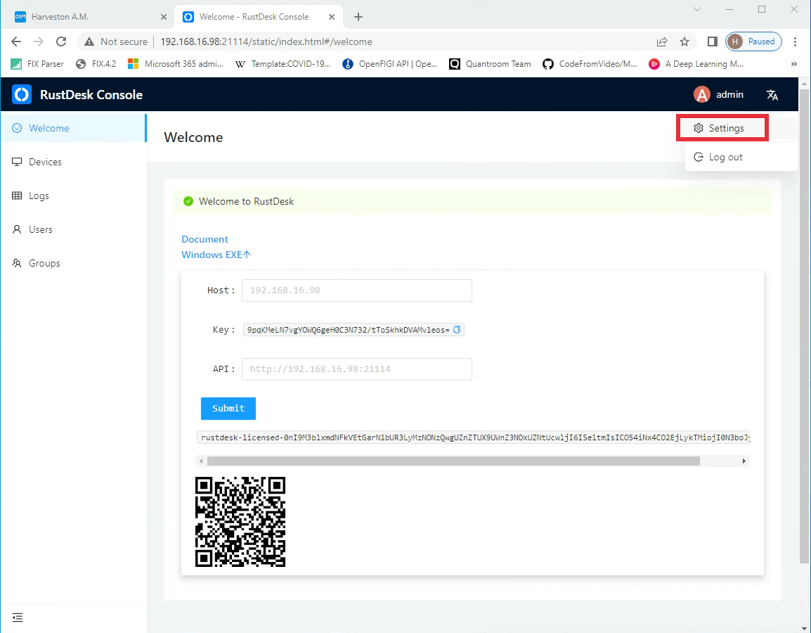Click the admin avatar icon
This screenshot has height=633, width=811.
[702, 95]
